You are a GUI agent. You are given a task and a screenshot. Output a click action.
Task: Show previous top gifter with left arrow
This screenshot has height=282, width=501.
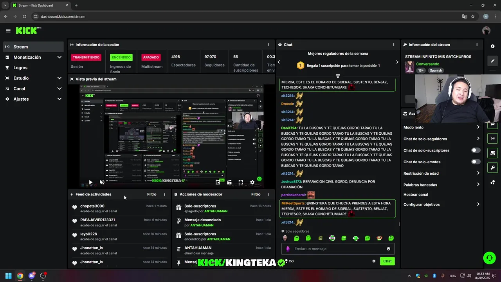pyautogui.click(x=279, y=62)
